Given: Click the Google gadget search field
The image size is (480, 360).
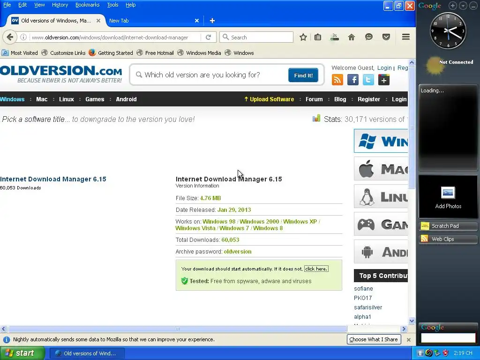Looking at the screenshot, I should tap(448, 338).
